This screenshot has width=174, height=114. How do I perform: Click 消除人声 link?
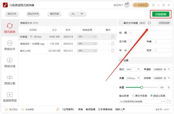[120, 110]
